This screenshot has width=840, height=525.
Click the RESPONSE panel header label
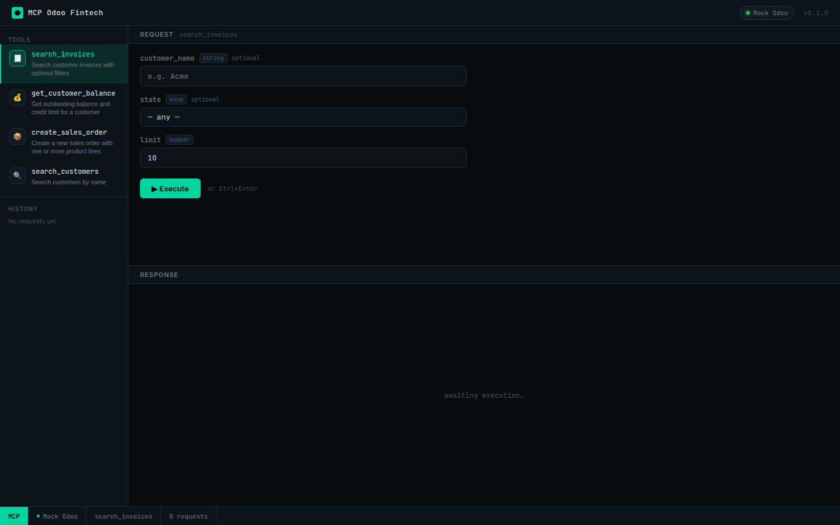(x=159, y=275)
